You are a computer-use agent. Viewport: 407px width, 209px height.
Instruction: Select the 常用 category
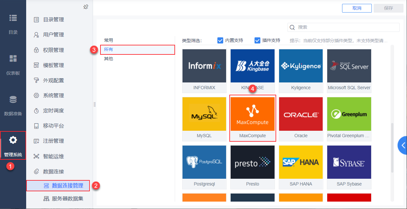[x=109, y=41]
